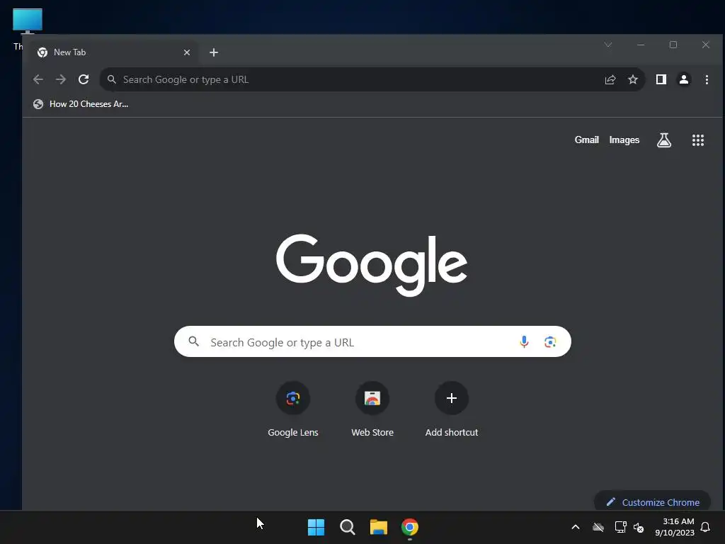Click the Add shortcut button

tap(452, 409)
